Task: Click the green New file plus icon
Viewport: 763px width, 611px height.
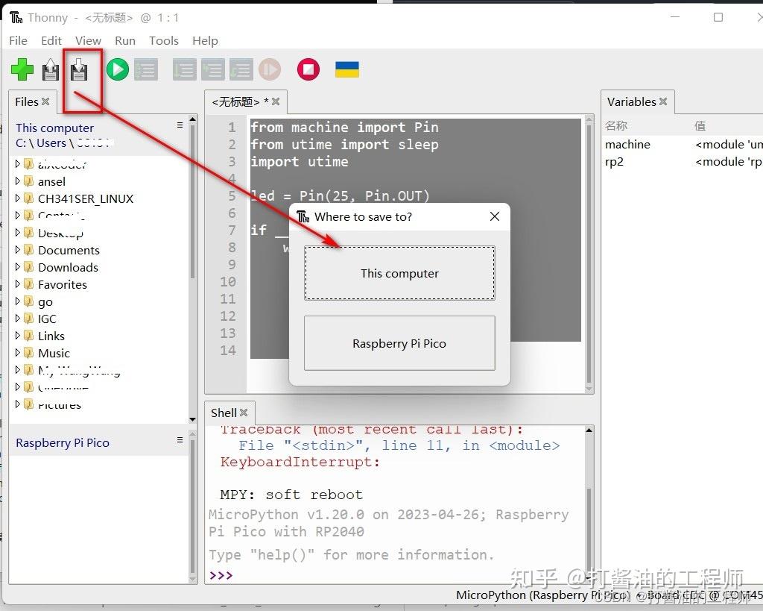Action: click(22, 69)
